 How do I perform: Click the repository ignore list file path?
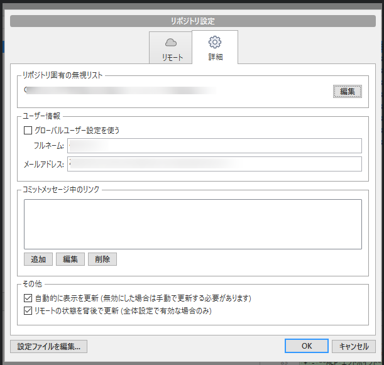point(119,91)
